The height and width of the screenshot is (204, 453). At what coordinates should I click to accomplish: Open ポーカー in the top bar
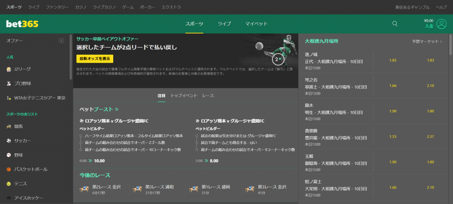click(147, 7)
